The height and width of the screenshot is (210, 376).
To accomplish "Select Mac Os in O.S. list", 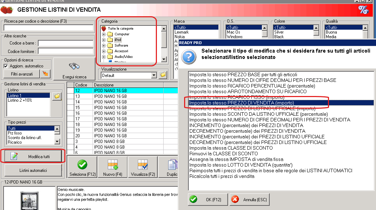I will [244, 32].
